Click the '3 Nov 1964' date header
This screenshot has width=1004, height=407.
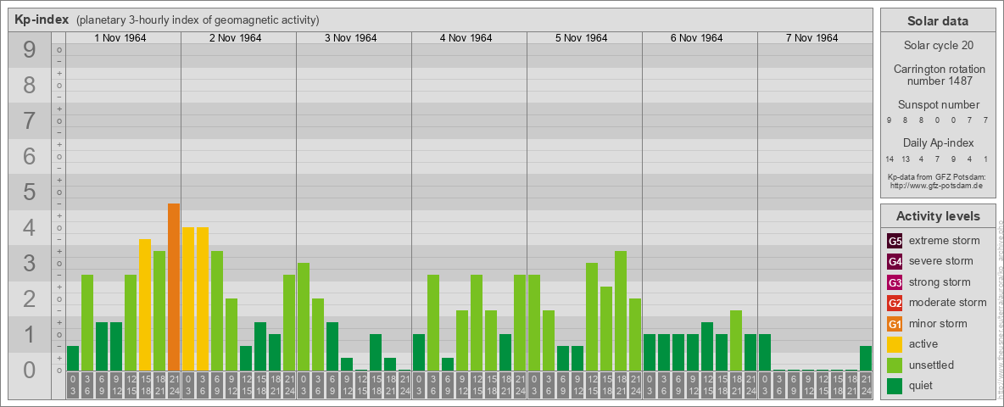[351, 38]
